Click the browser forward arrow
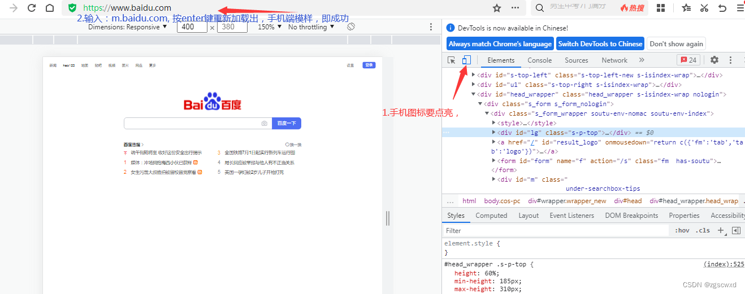The width and height of the screenshot is (745, 294). tap(14, 8)
